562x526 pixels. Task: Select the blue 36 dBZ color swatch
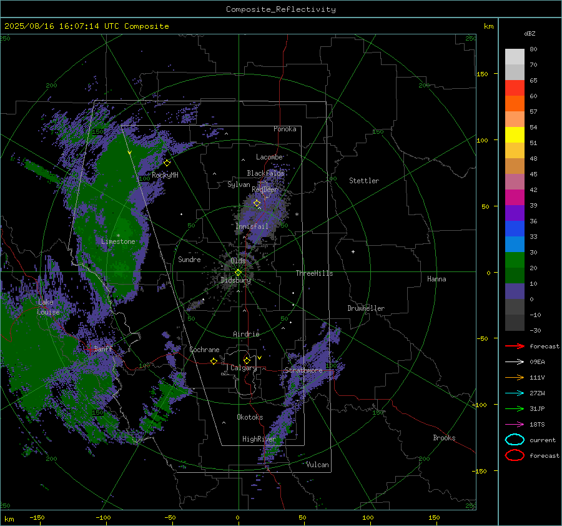(515, 229)
